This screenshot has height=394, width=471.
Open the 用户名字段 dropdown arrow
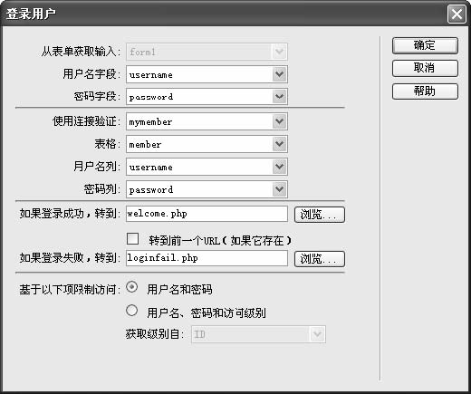point(279,74)
